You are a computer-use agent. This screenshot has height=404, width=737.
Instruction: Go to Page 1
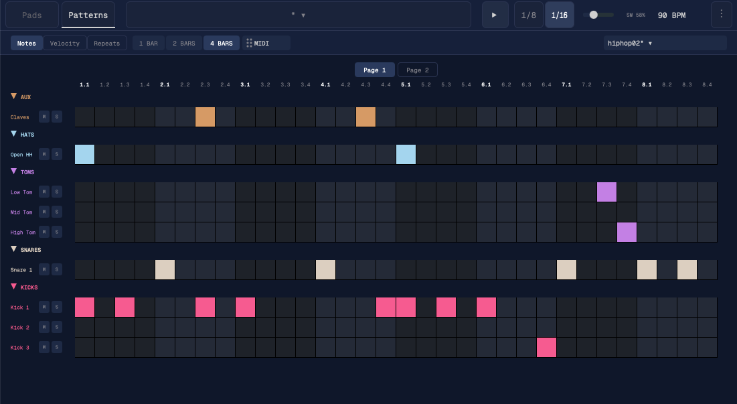pos(375,70)
